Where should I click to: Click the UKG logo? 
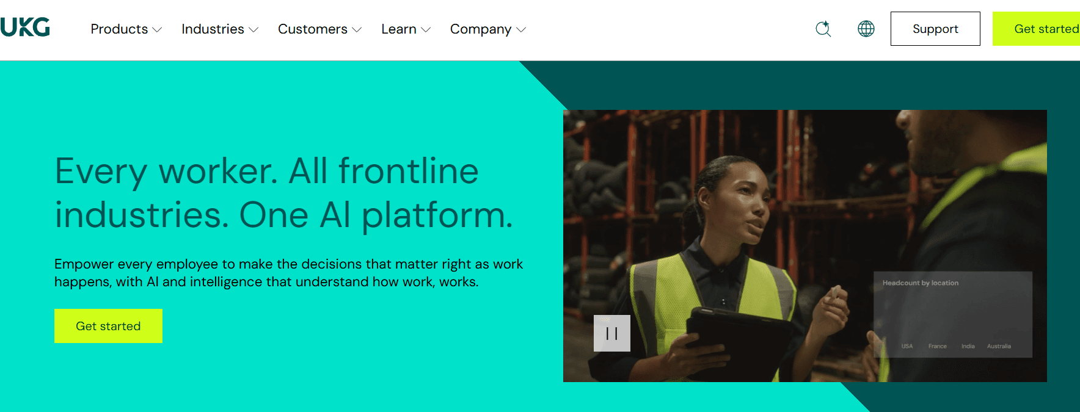pos(25,27)
